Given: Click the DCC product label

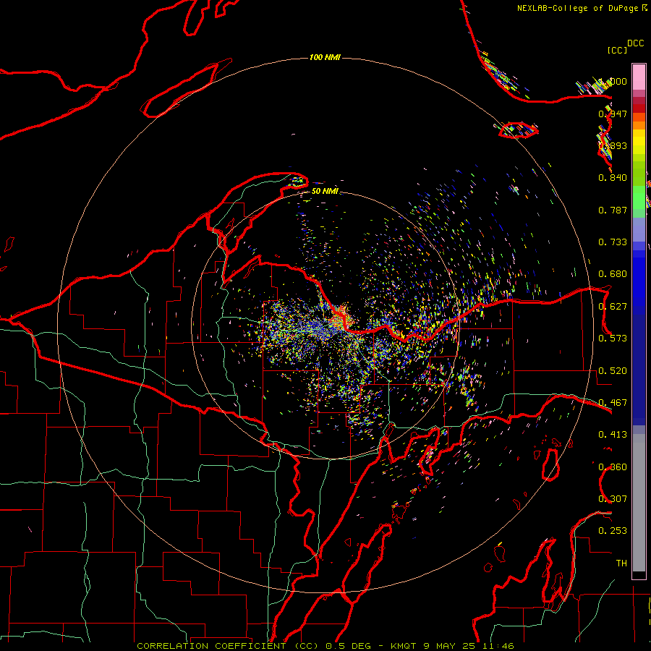Looking at the screenshot, I should (635, 43).
